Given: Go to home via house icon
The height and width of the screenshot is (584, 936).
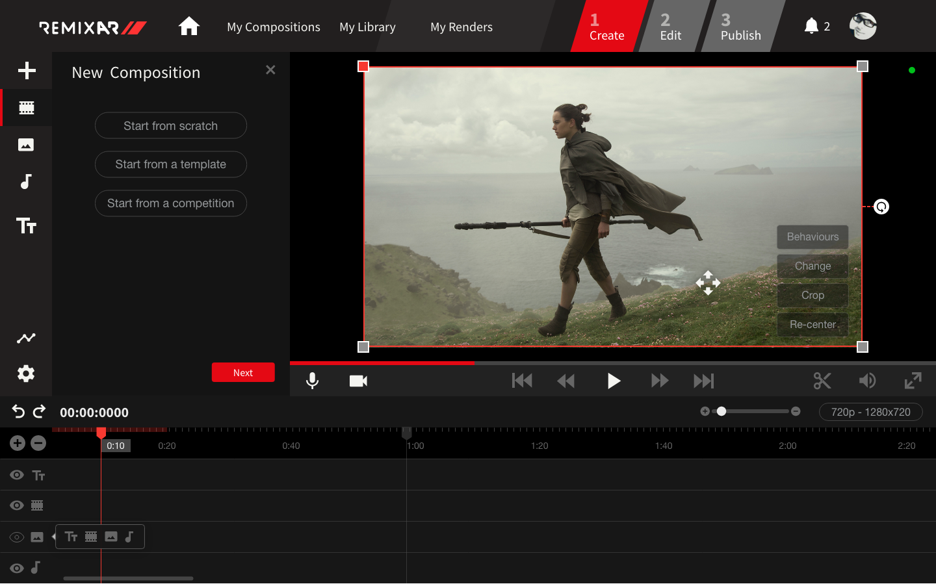Looking at the screenshot, I should [x=189, y=26].
